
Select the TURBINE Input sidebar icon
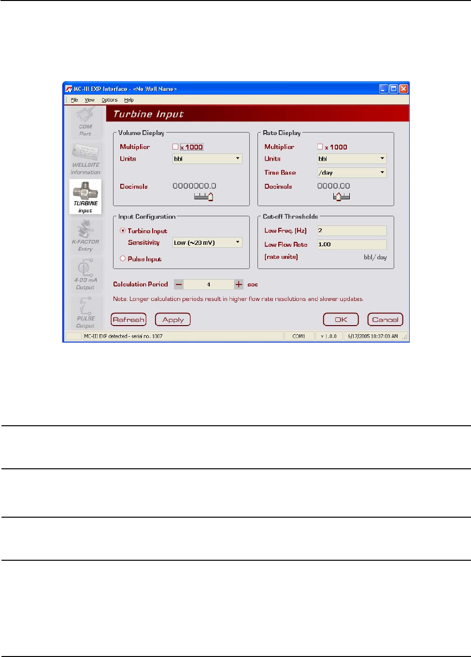pyautogui.click(x=85, y=197)
